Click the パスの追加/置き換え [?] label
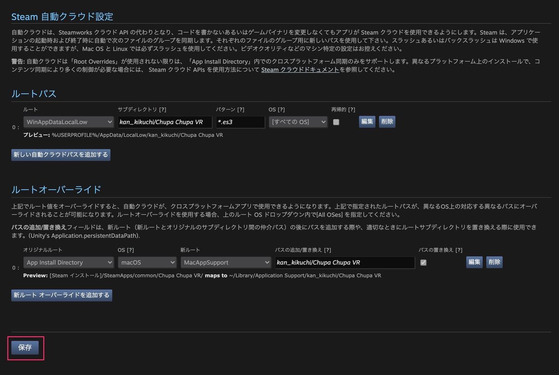The image size is (559, 375). (303, 250)
